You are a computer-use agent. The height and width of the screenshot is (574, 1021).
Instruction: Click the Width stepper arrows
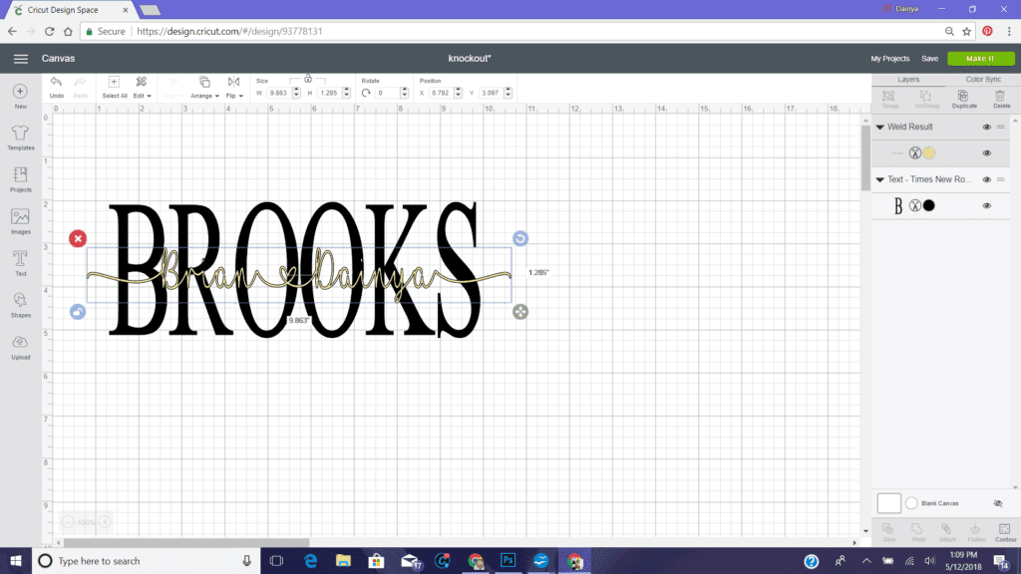296,93
